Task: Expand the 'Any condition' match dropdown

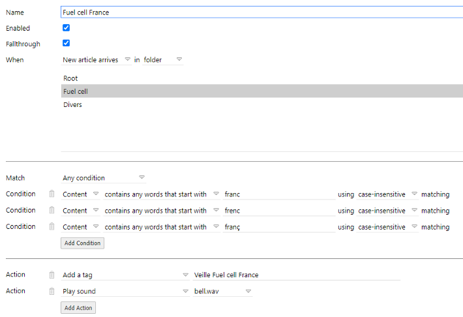Action: pos(103,178)
